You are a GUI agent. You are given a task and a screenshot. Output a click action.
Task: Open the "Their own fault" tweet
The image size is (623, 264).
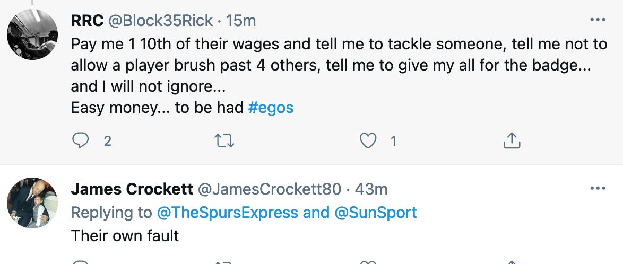(x=125, y=235)
